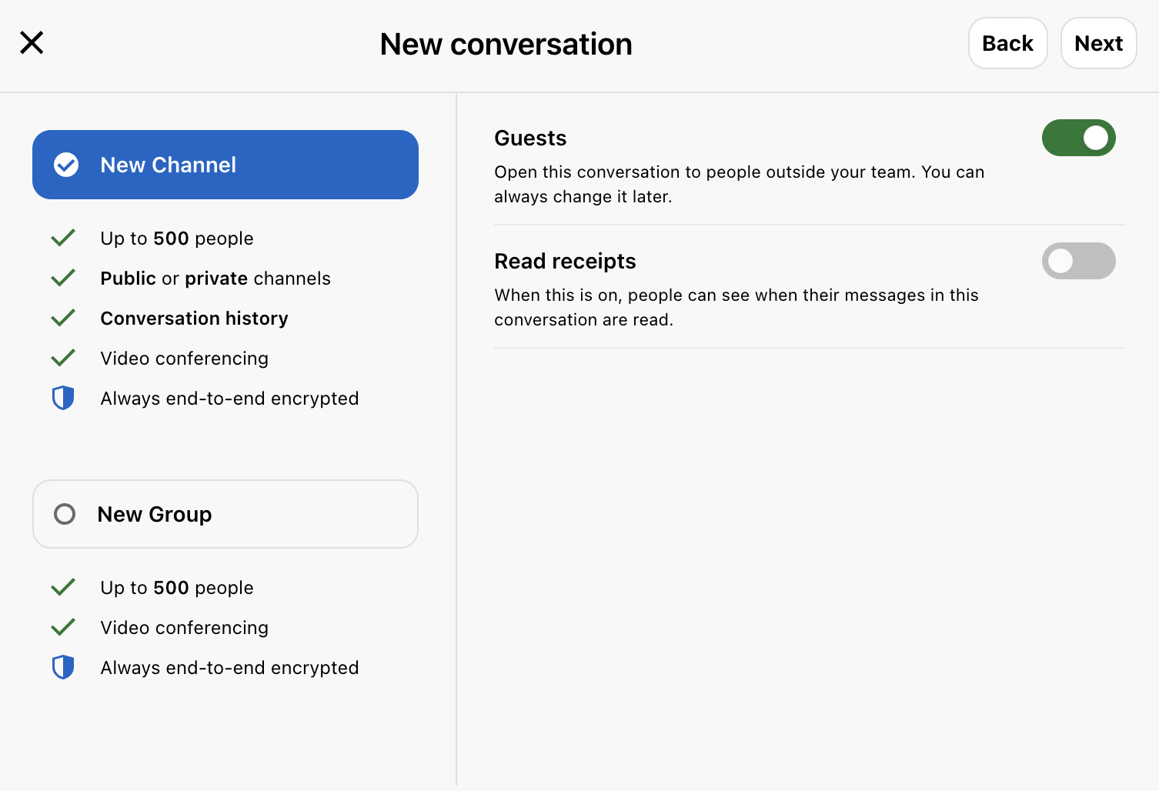Click checkmark beside Group's Video conferencing
Screen dimensions: 1159x791
tap(63, 627)
